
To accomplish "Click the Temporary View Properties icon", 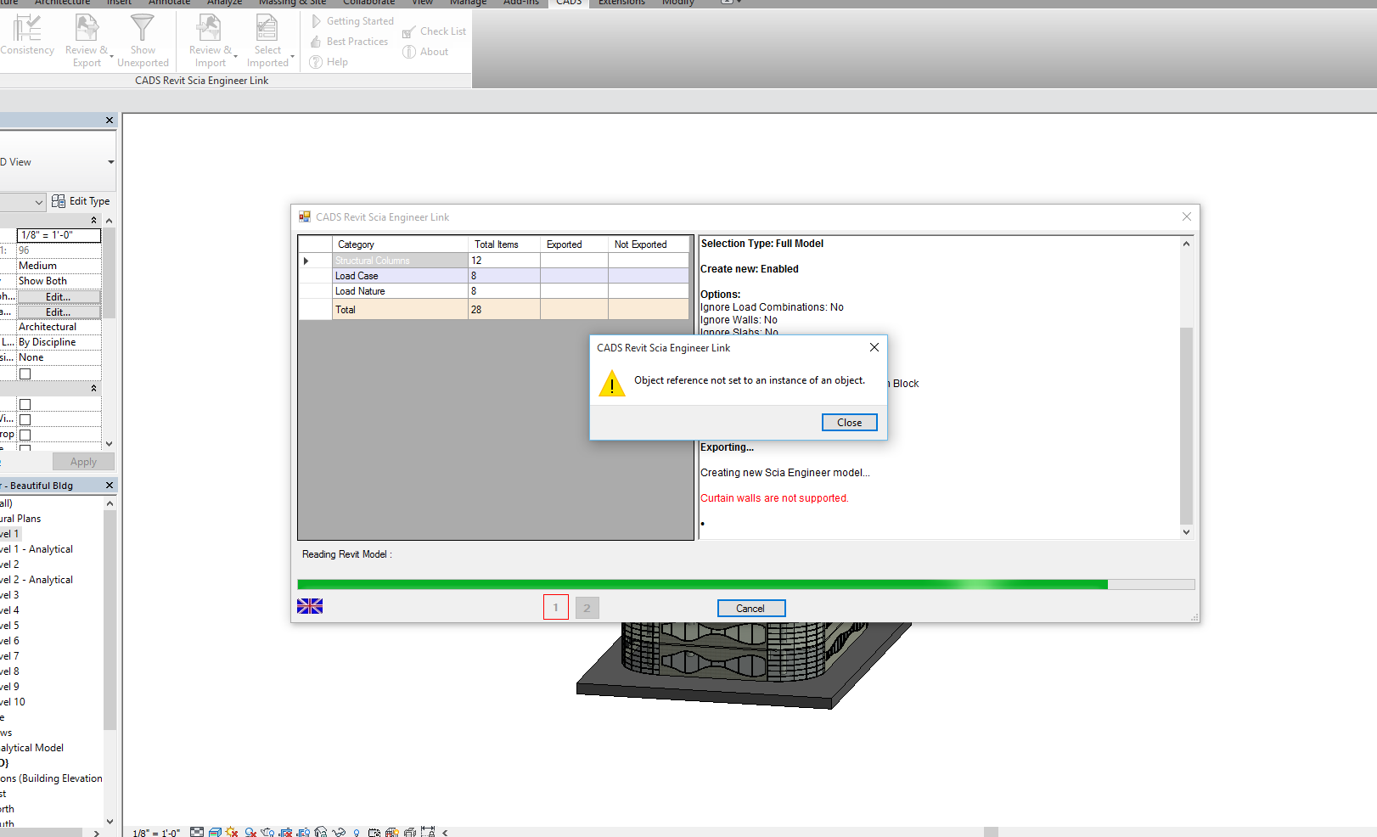I will [x=374, y=832].
